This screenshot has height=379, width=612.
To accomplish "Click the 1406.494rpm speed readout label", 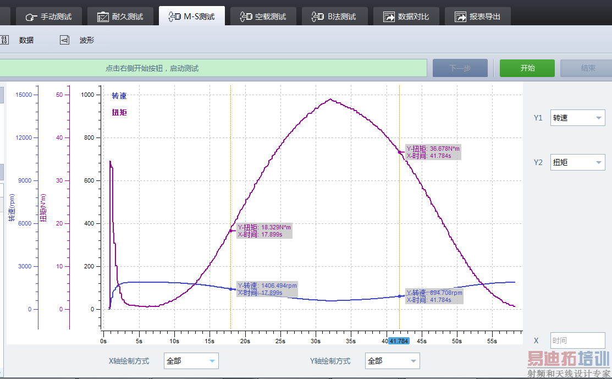I will click(x=268, y=289).
